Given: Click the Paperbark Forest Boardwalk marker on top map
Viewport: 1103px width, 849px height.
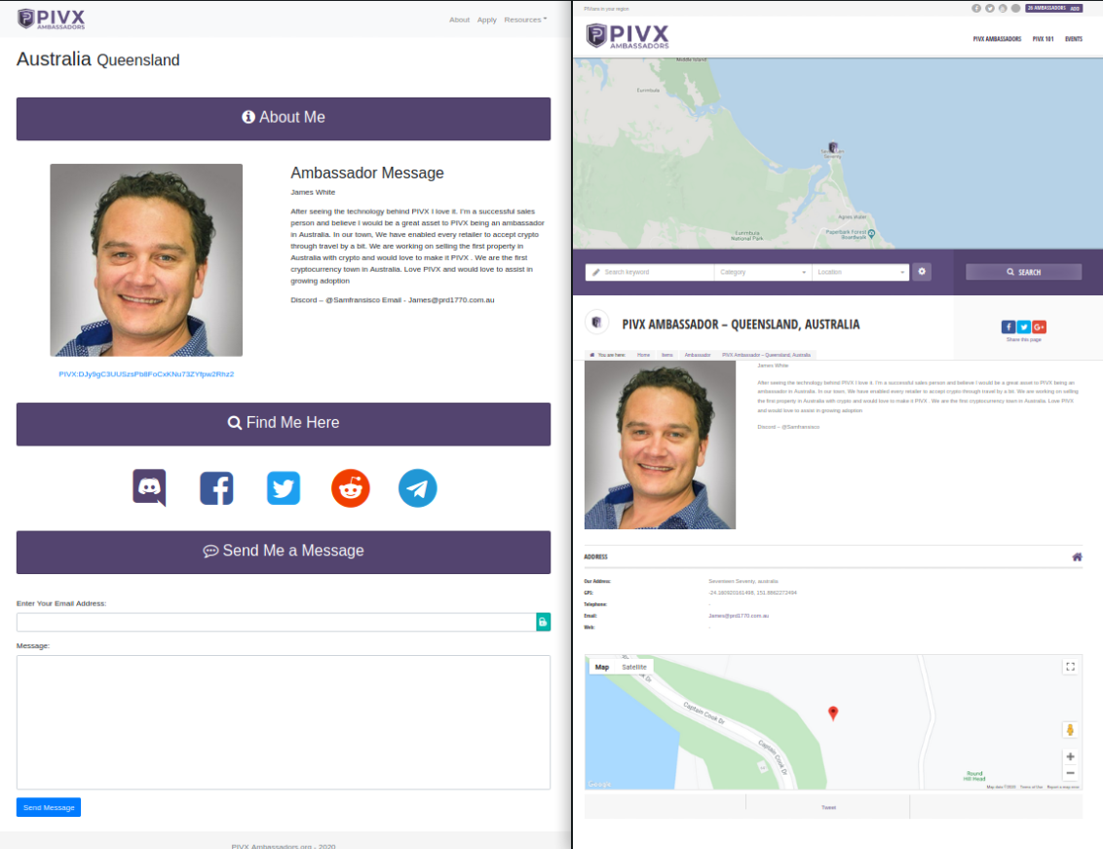Looking at the screenshot, I should pyautogui.click(x=871, y=233).
